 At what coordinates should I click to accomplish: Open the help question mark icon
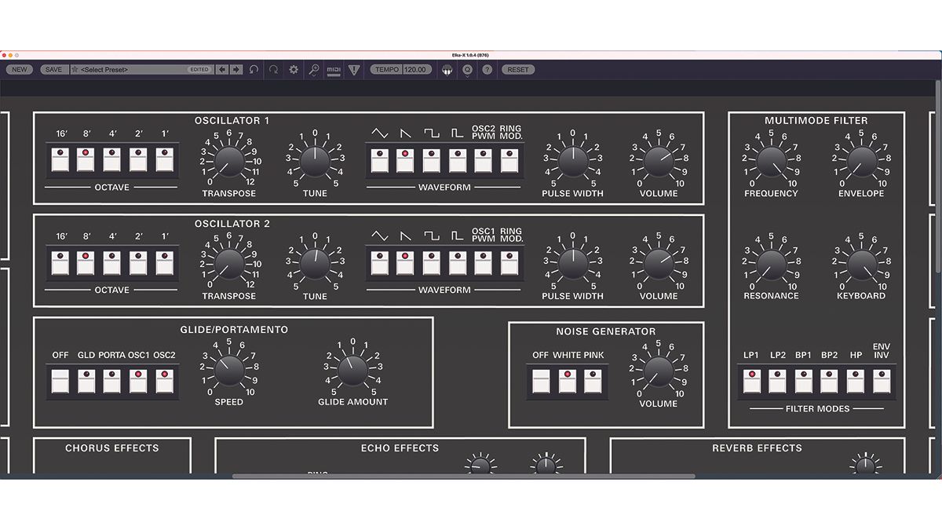487,69
